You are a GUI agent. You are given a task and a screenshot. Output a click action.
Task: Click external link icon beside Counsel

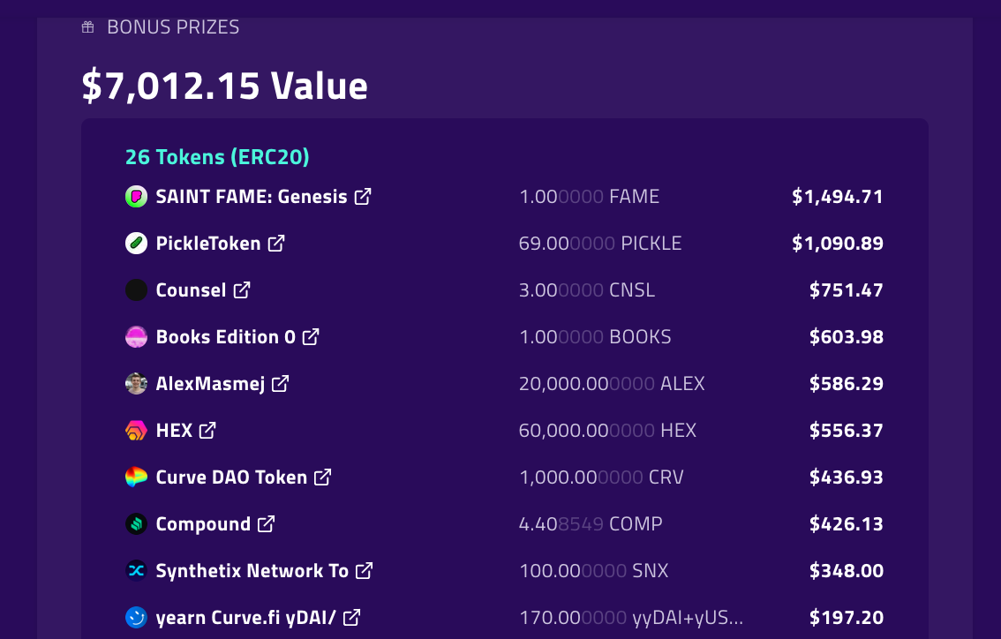(x=241, y=289)
